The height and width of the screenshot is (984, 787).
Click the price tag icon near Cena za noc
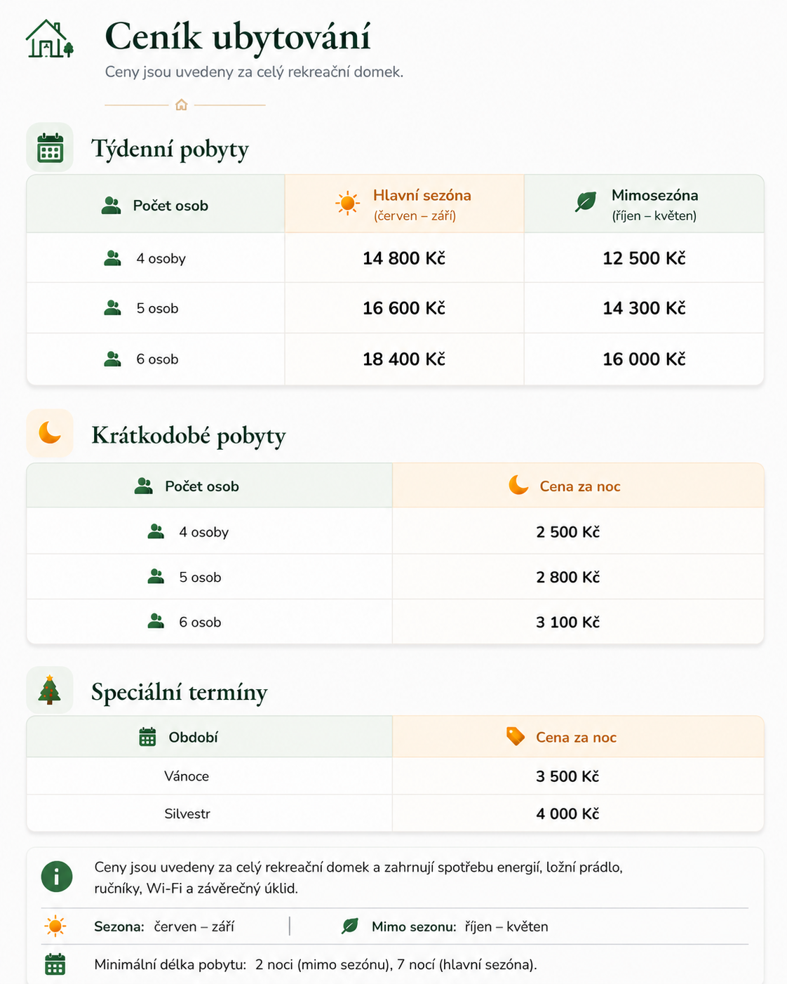[516, 736]
